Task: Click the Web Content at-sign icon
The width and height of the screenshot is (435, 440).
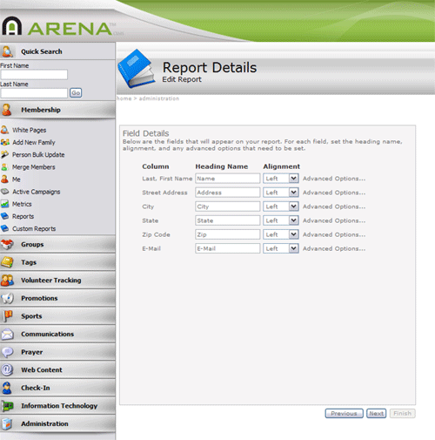Action: coord(7,370)
